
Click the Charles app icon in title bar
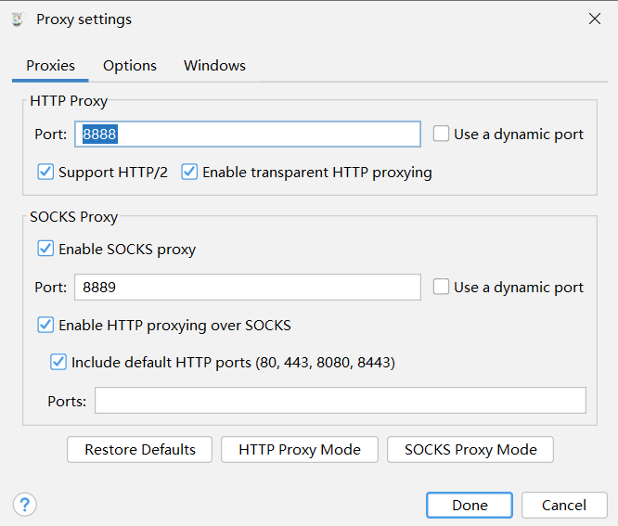point(18,19)
